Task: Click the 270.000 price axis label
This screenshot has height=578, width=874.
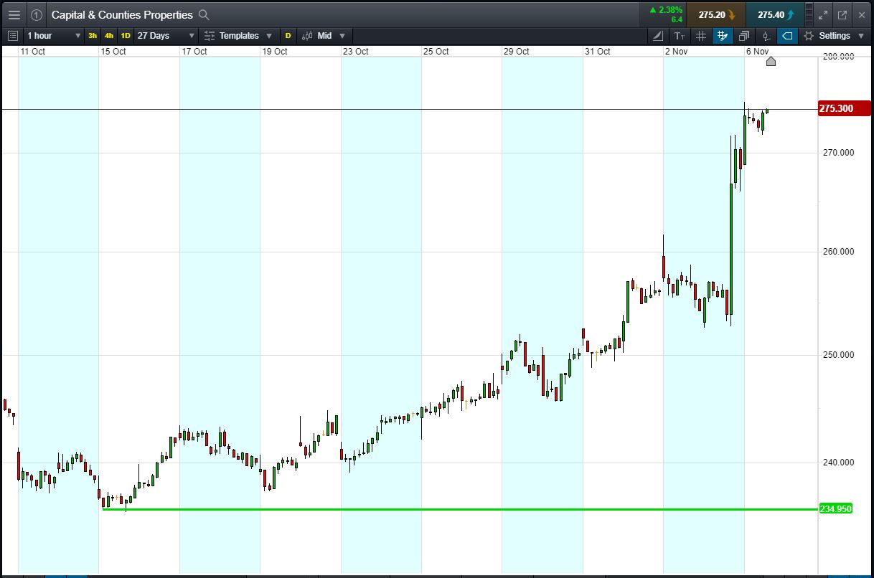Action: [x=839, y=152]
